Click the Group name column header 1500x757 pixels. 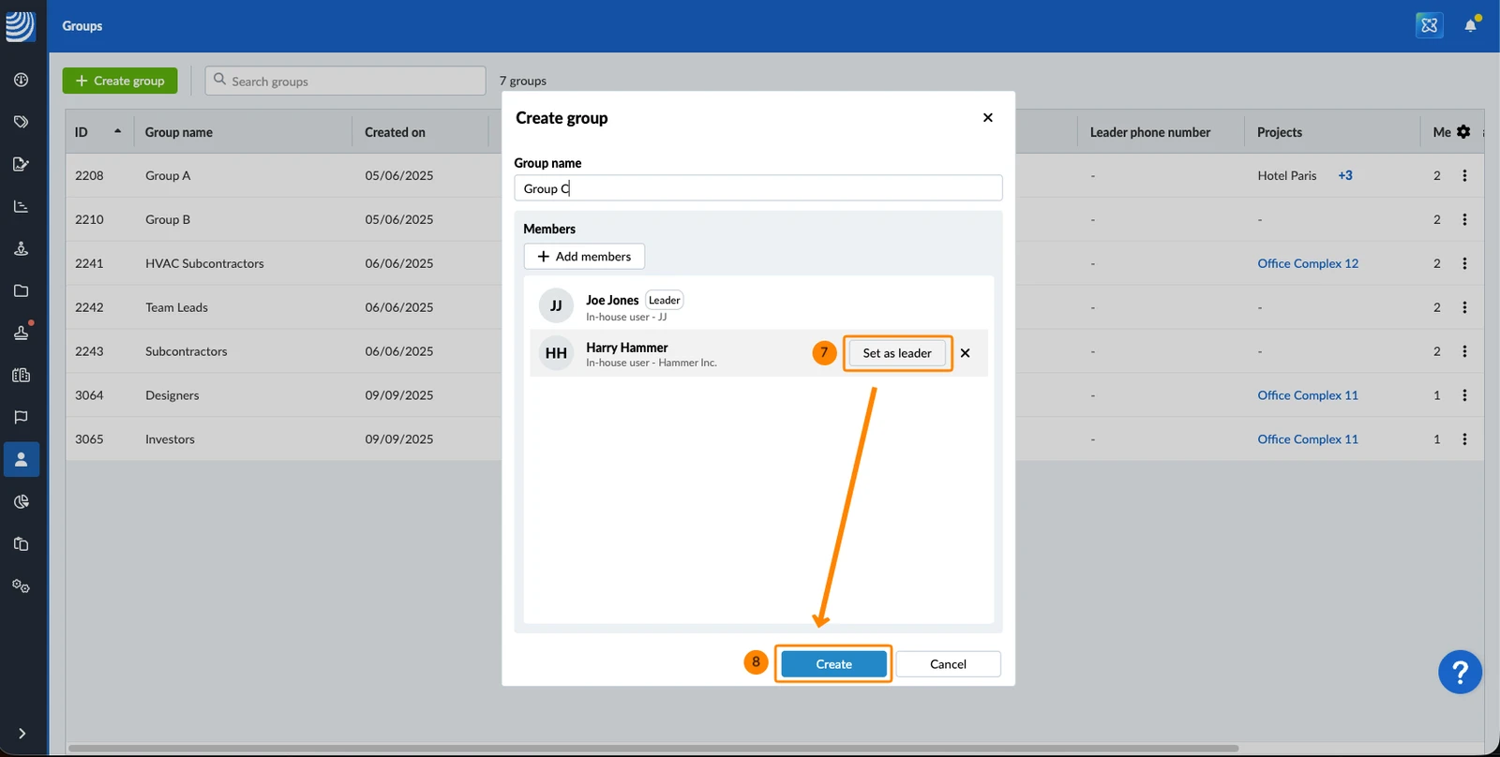[179, 132]
